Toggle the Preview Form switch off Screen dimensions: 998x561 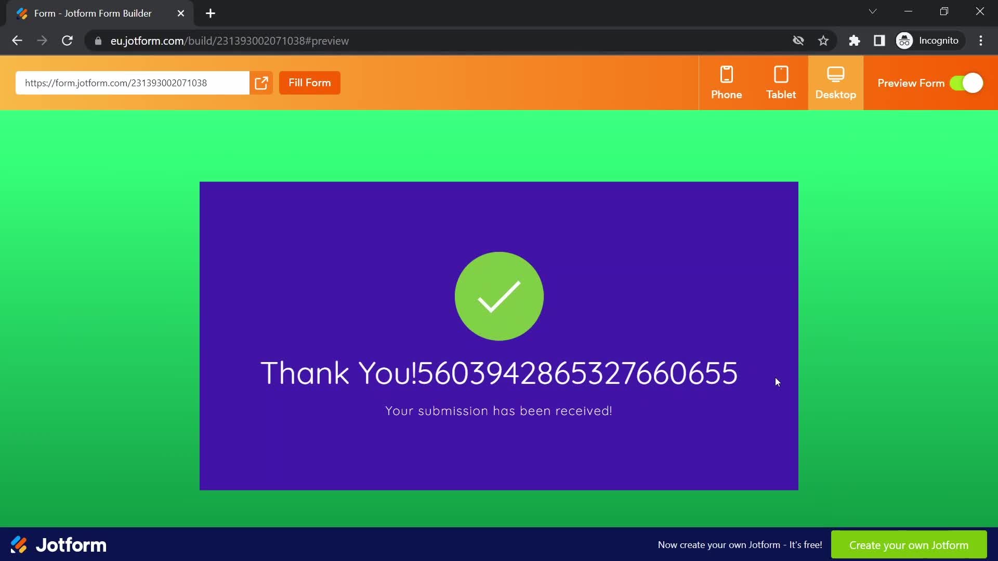coord(969,83)
